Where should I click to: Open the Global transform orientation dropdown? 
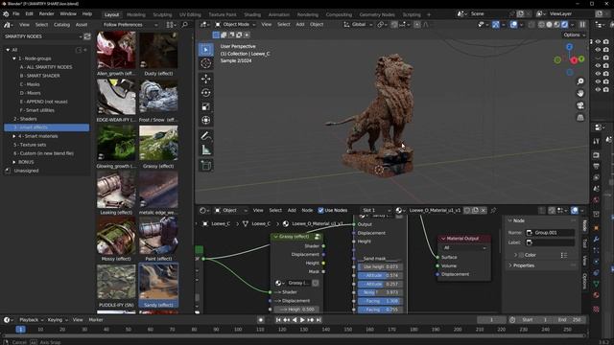click(358, 25)
